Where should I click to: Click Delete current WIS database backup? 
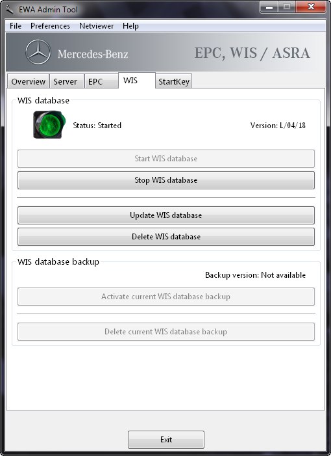(166, 332)
